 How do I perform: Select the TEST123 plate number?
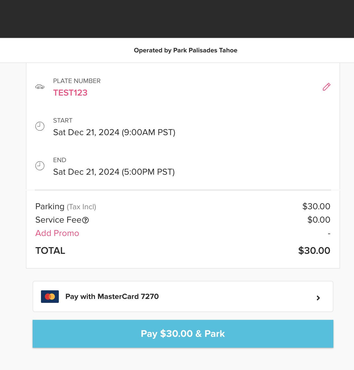[x=70, y=93]
